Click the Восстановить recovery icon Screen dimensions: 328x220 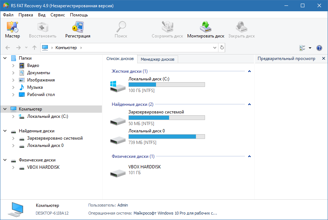coord(43,27)
